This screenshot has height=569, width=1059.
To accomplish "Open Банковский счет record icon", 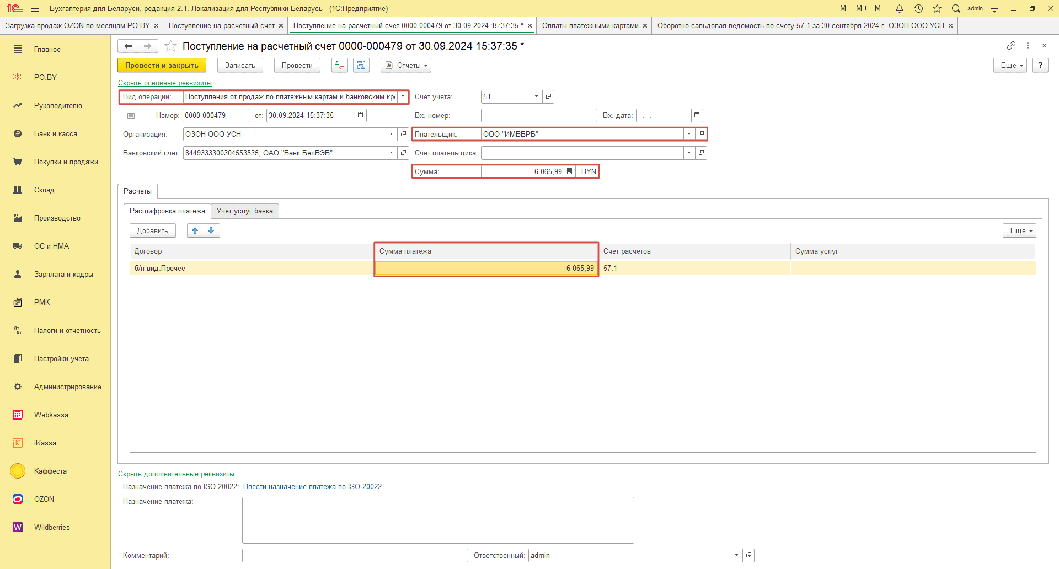I will pos(403,153).
